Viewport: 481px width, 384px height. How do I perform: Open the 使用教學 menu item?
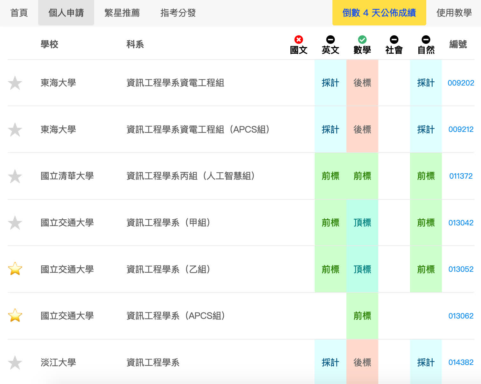click(454, 13)
